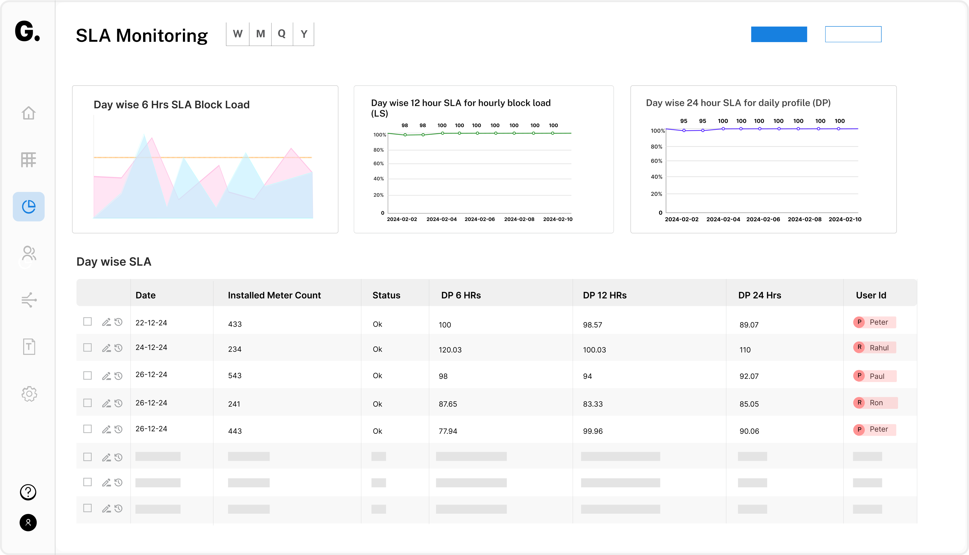This screenshot has width=969, height=555.
Task: Open the grid table sidebar icon
Action: pos(28,160)
